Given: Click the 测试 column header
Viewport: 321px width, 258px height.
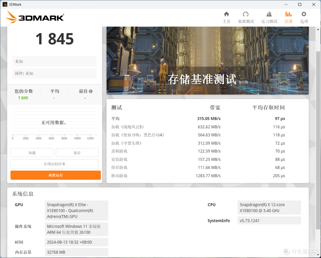Looking at the screenshot, I should point(117,108).
